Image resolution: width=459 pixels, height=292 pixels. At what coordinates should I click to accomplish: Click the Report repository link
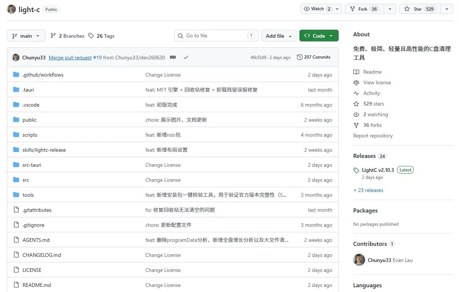coord(373,136)
